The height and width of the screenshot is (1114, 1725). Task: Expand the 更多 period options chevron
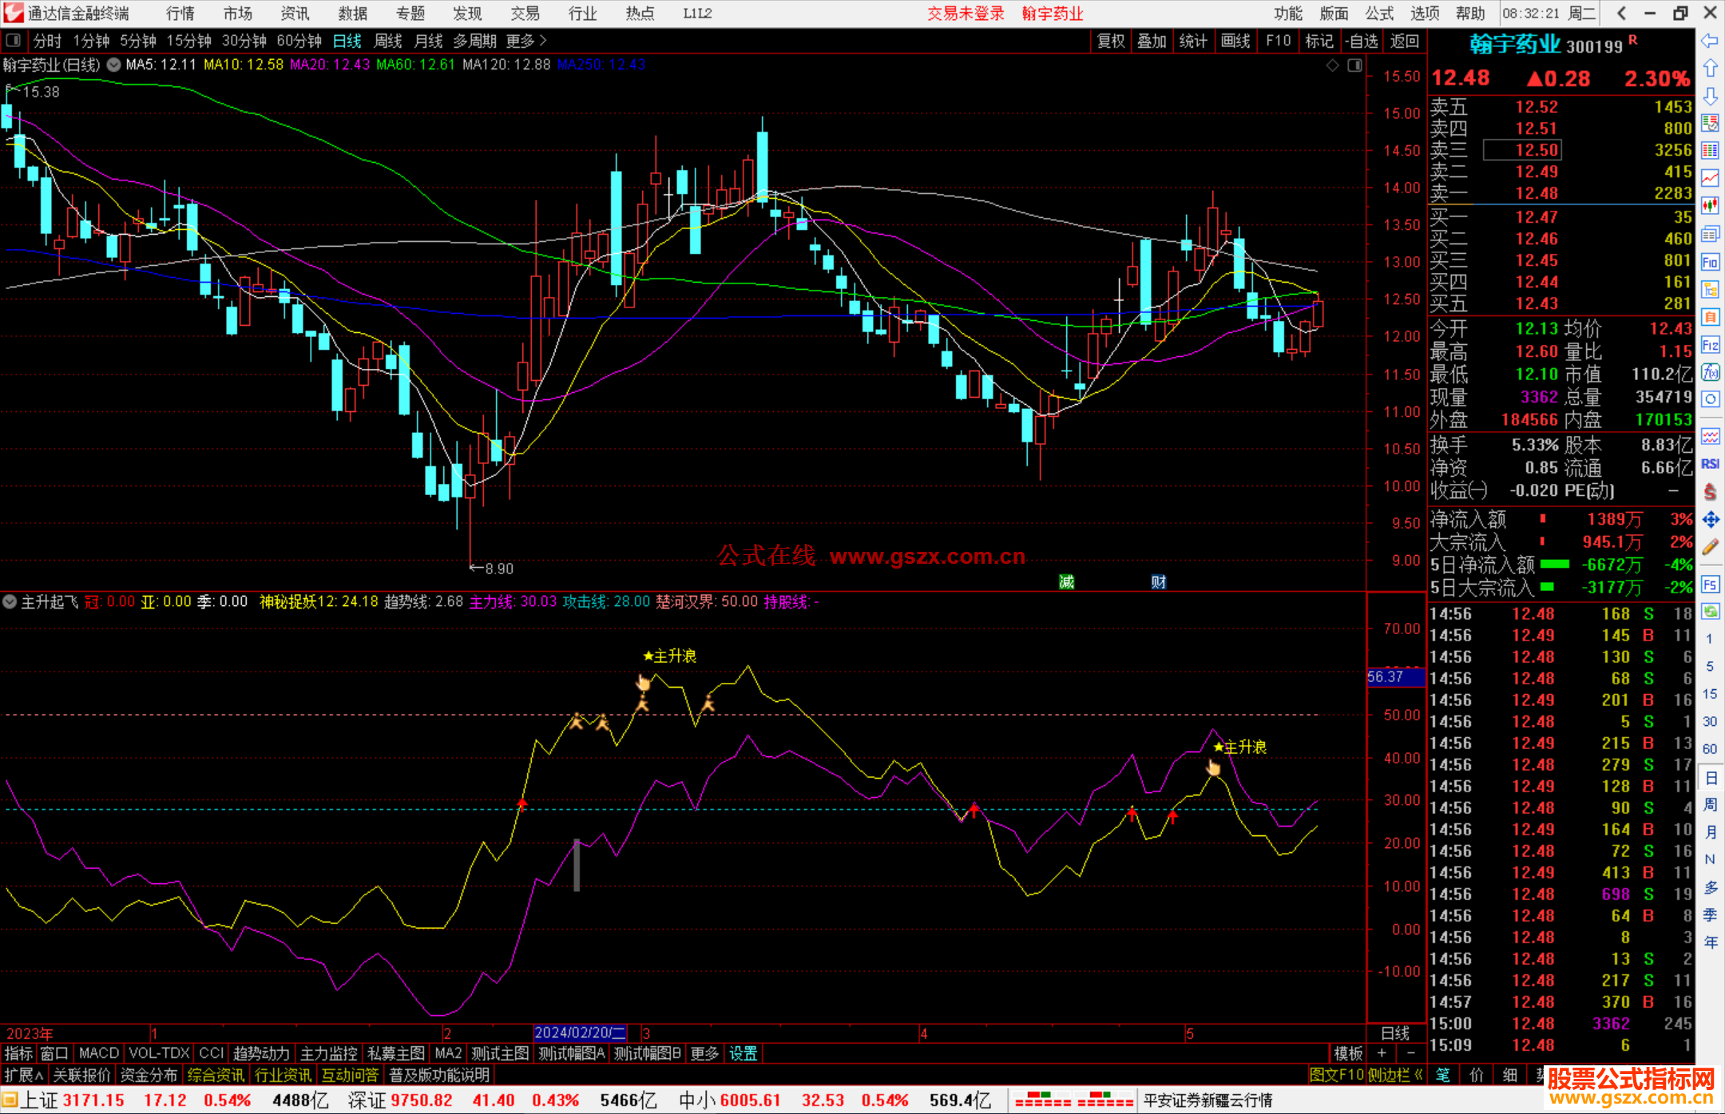tap(543, 41)
